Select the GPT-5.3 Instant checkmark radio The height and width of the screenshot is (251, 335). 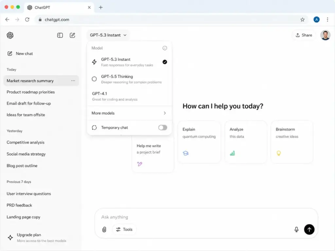165,62
